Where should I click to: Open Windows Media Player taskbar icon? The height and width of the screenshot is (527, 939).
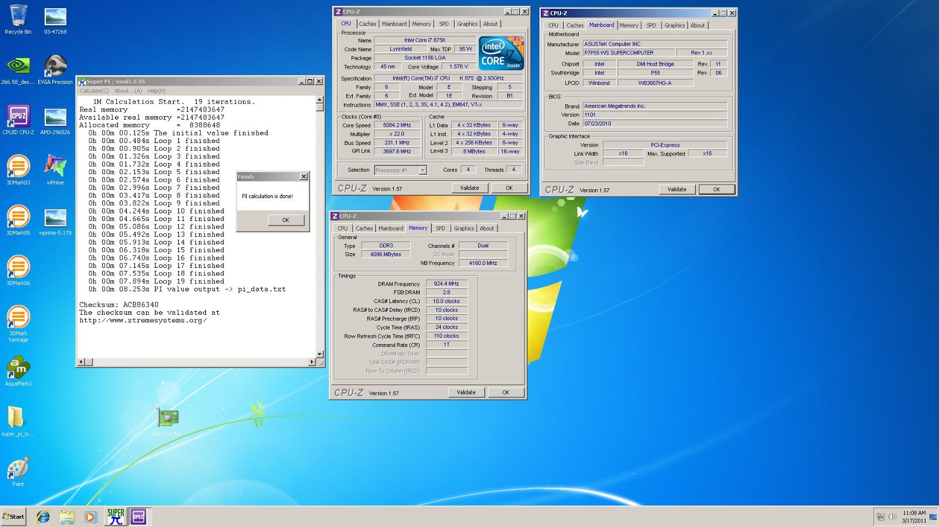coord(90,516)
